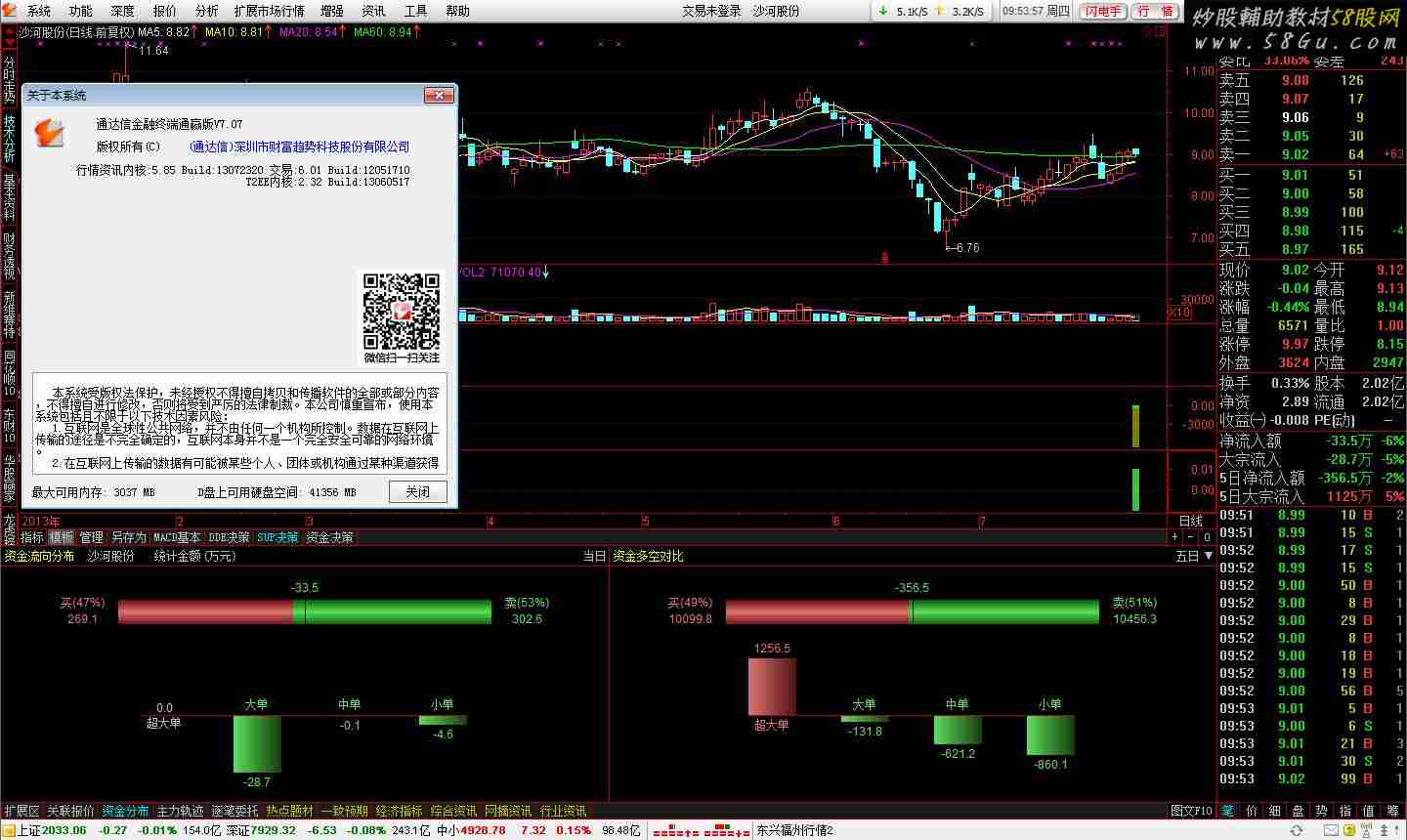Open the 扩展市场行情 menu
The height and width of the screenshot is (840, 1407).
coord(270,11)
